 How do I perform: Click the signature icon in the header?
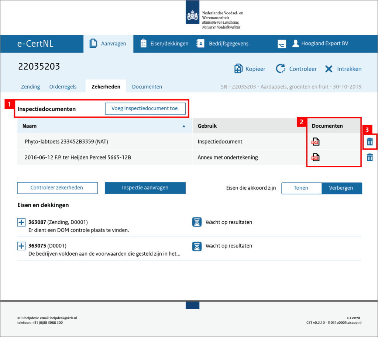tap(282, 44)
